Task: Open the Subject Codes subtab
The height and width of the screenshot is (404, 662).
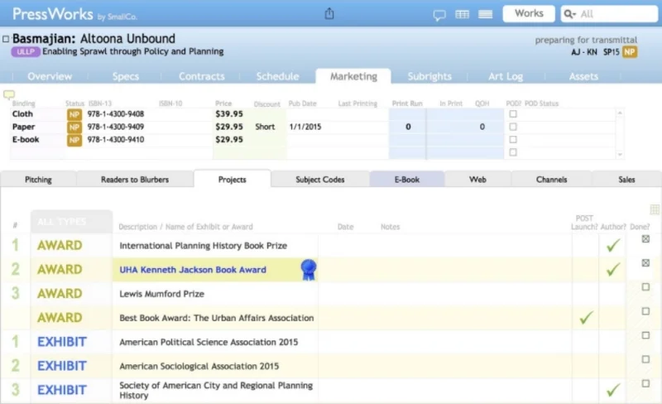Action: pyautogui.click(x=320, y=180)
